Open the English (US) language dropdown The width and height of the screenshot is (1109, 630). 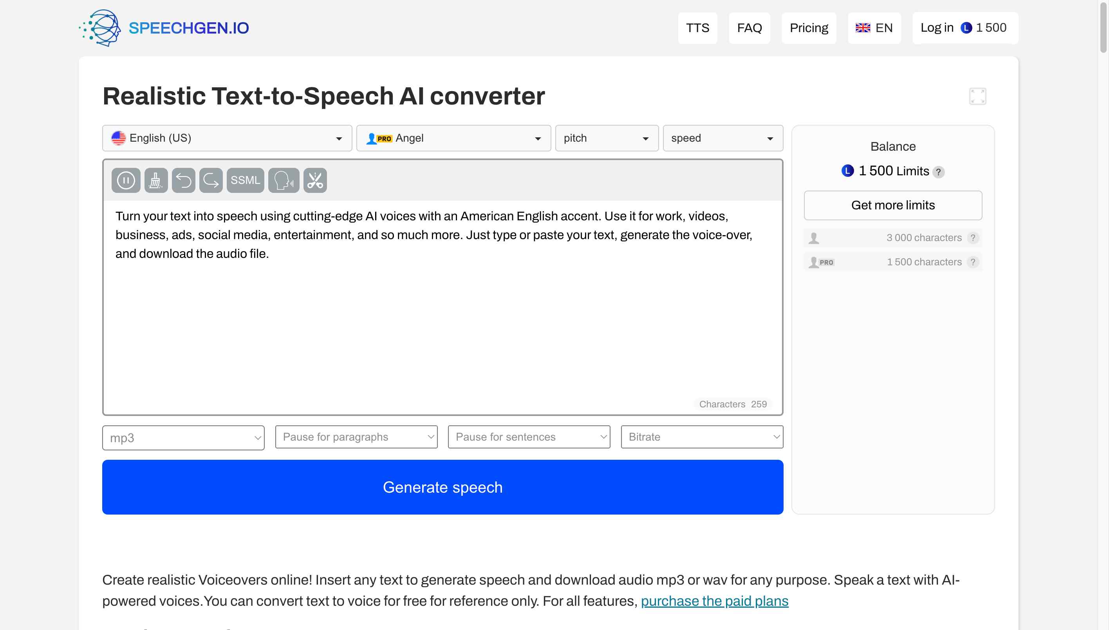[x=227, y=138]
